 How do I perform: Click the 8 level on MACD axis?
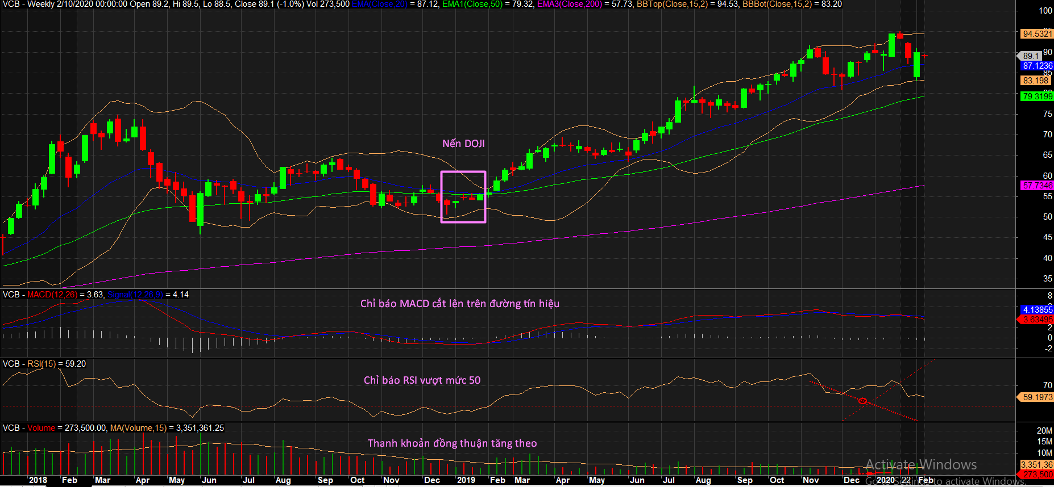point(1050,296)
